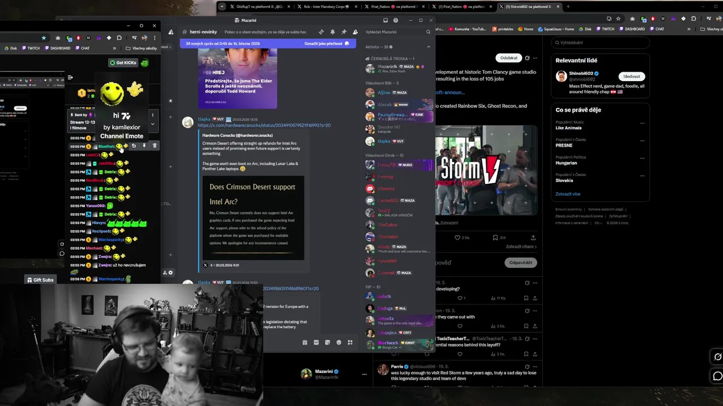Open PRESNE trend options menu
The image size is (723, 406).
tap(642, 140)
